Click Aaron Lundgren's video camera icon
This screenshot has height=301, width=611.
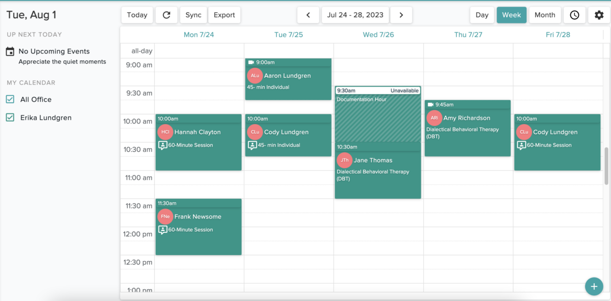pos(251,63)
